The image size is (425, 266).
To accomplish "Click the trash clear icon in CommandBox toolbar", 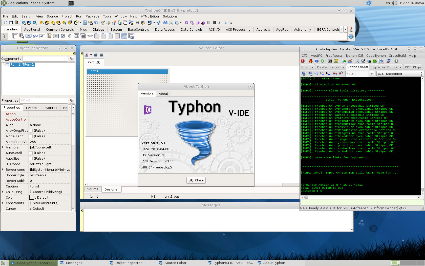I will 304,73.
